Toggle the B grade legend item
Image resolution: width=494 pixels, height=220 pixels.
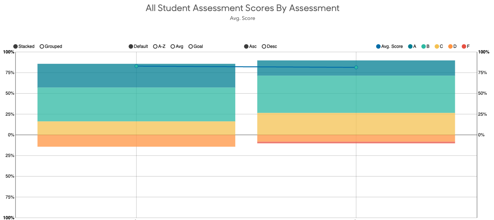click(423, 46)
